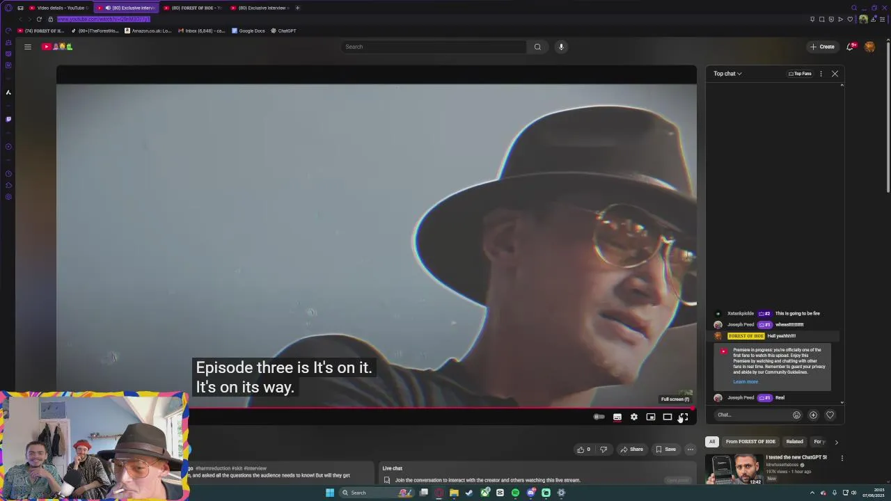
Task: Open options for ChatGPT 5 video suggestion
Action: (842, 459)
